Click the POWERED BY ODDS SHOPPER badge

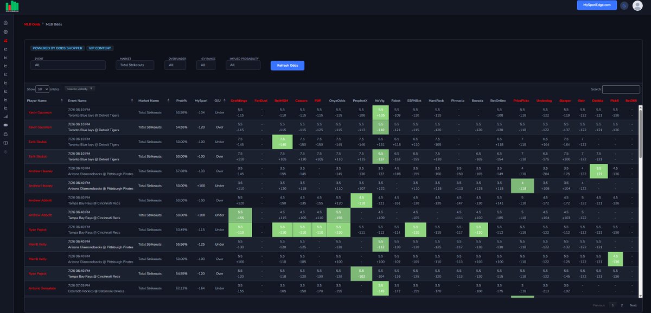click(58, 48)
